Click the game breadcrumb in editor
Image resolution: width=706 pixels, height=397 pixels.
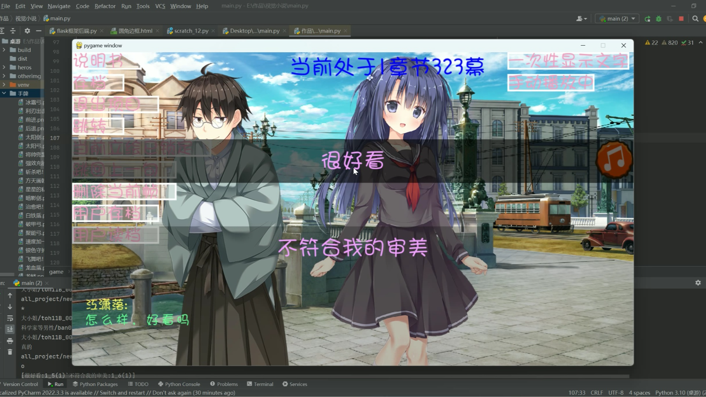[56, 272]
